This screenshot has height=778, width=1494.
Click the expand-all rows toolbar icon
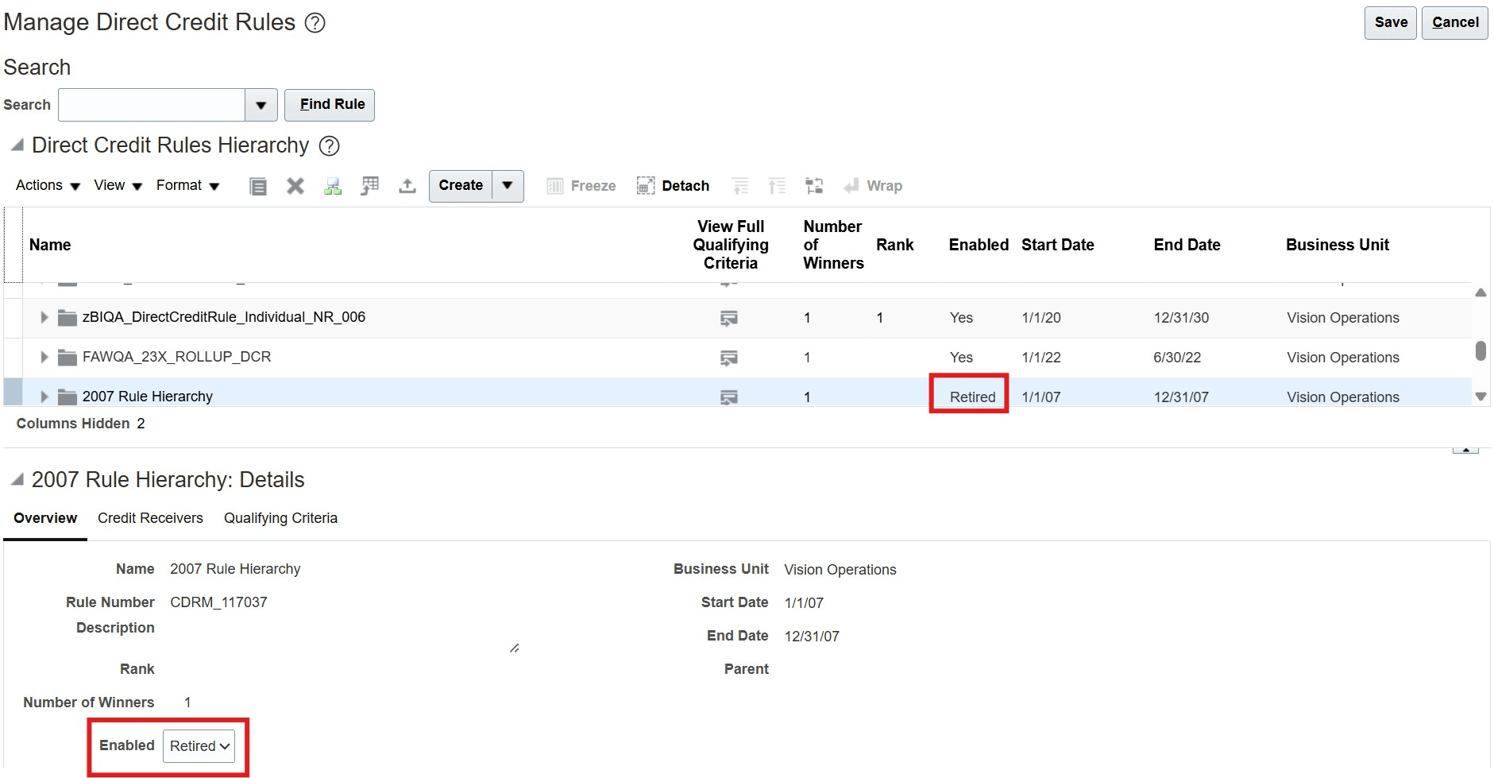click(777, 186)
